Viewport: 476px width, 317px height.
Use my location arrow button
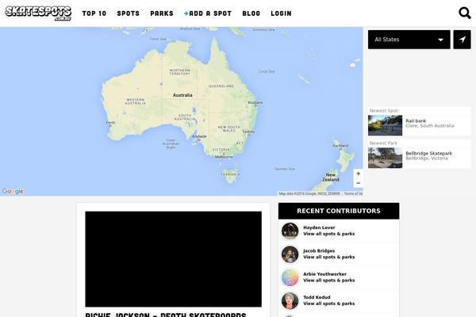point(462,40)
